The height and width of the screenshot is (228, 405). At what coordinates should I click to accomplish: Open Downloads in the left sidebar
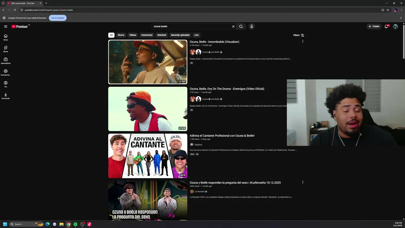pyautogui.click(x=6, y=96)
